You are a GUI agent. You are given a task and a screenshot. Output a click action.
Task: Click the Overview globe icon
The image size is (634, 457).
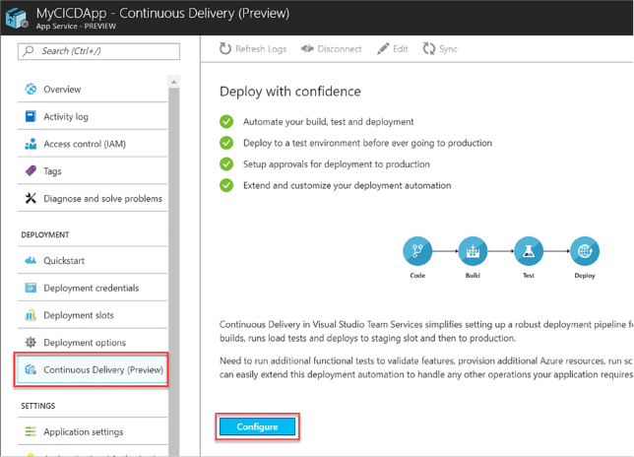(x=31, y=89)
